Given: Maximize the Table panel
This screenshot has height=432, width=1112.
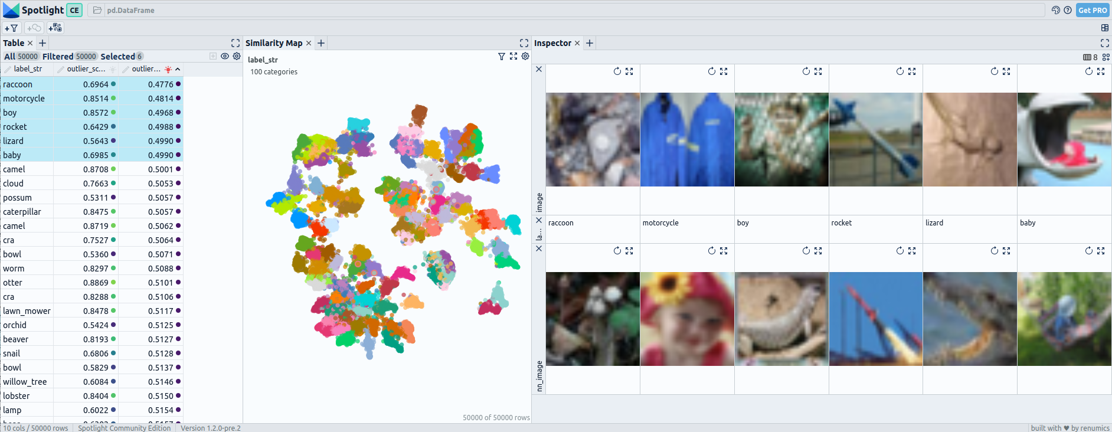Looking at the screenshot, I should 236,43.
